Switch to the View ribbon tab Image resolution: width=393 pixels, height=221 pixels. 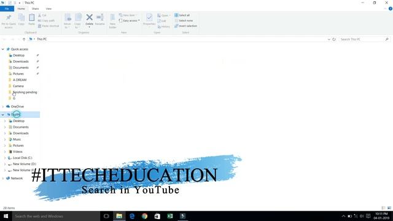click(49, 9)
